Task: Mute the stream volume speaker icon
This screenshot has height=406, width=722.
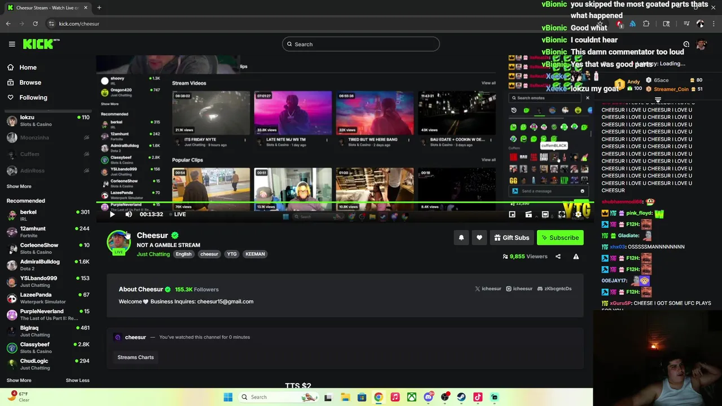Action: [x=129, y=214]
